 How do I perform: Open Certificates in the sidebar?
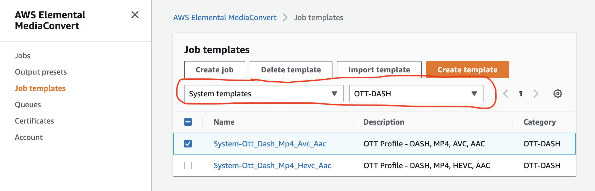(x=34, y=121)
